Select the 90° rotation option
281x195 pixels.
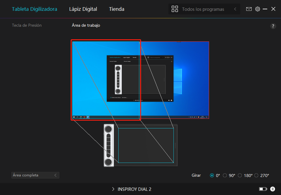225,175
